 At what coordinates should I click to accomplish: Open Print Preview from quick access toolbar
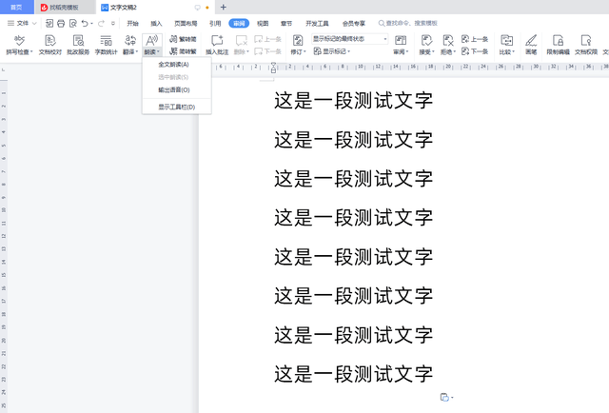[73, 23]
